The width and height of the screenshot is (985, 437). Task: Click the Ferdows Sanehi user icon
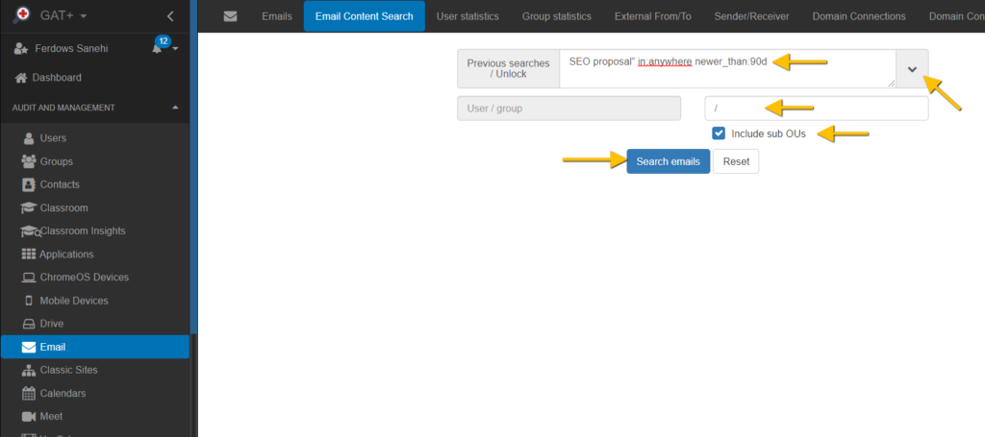[x=21, y=48]
